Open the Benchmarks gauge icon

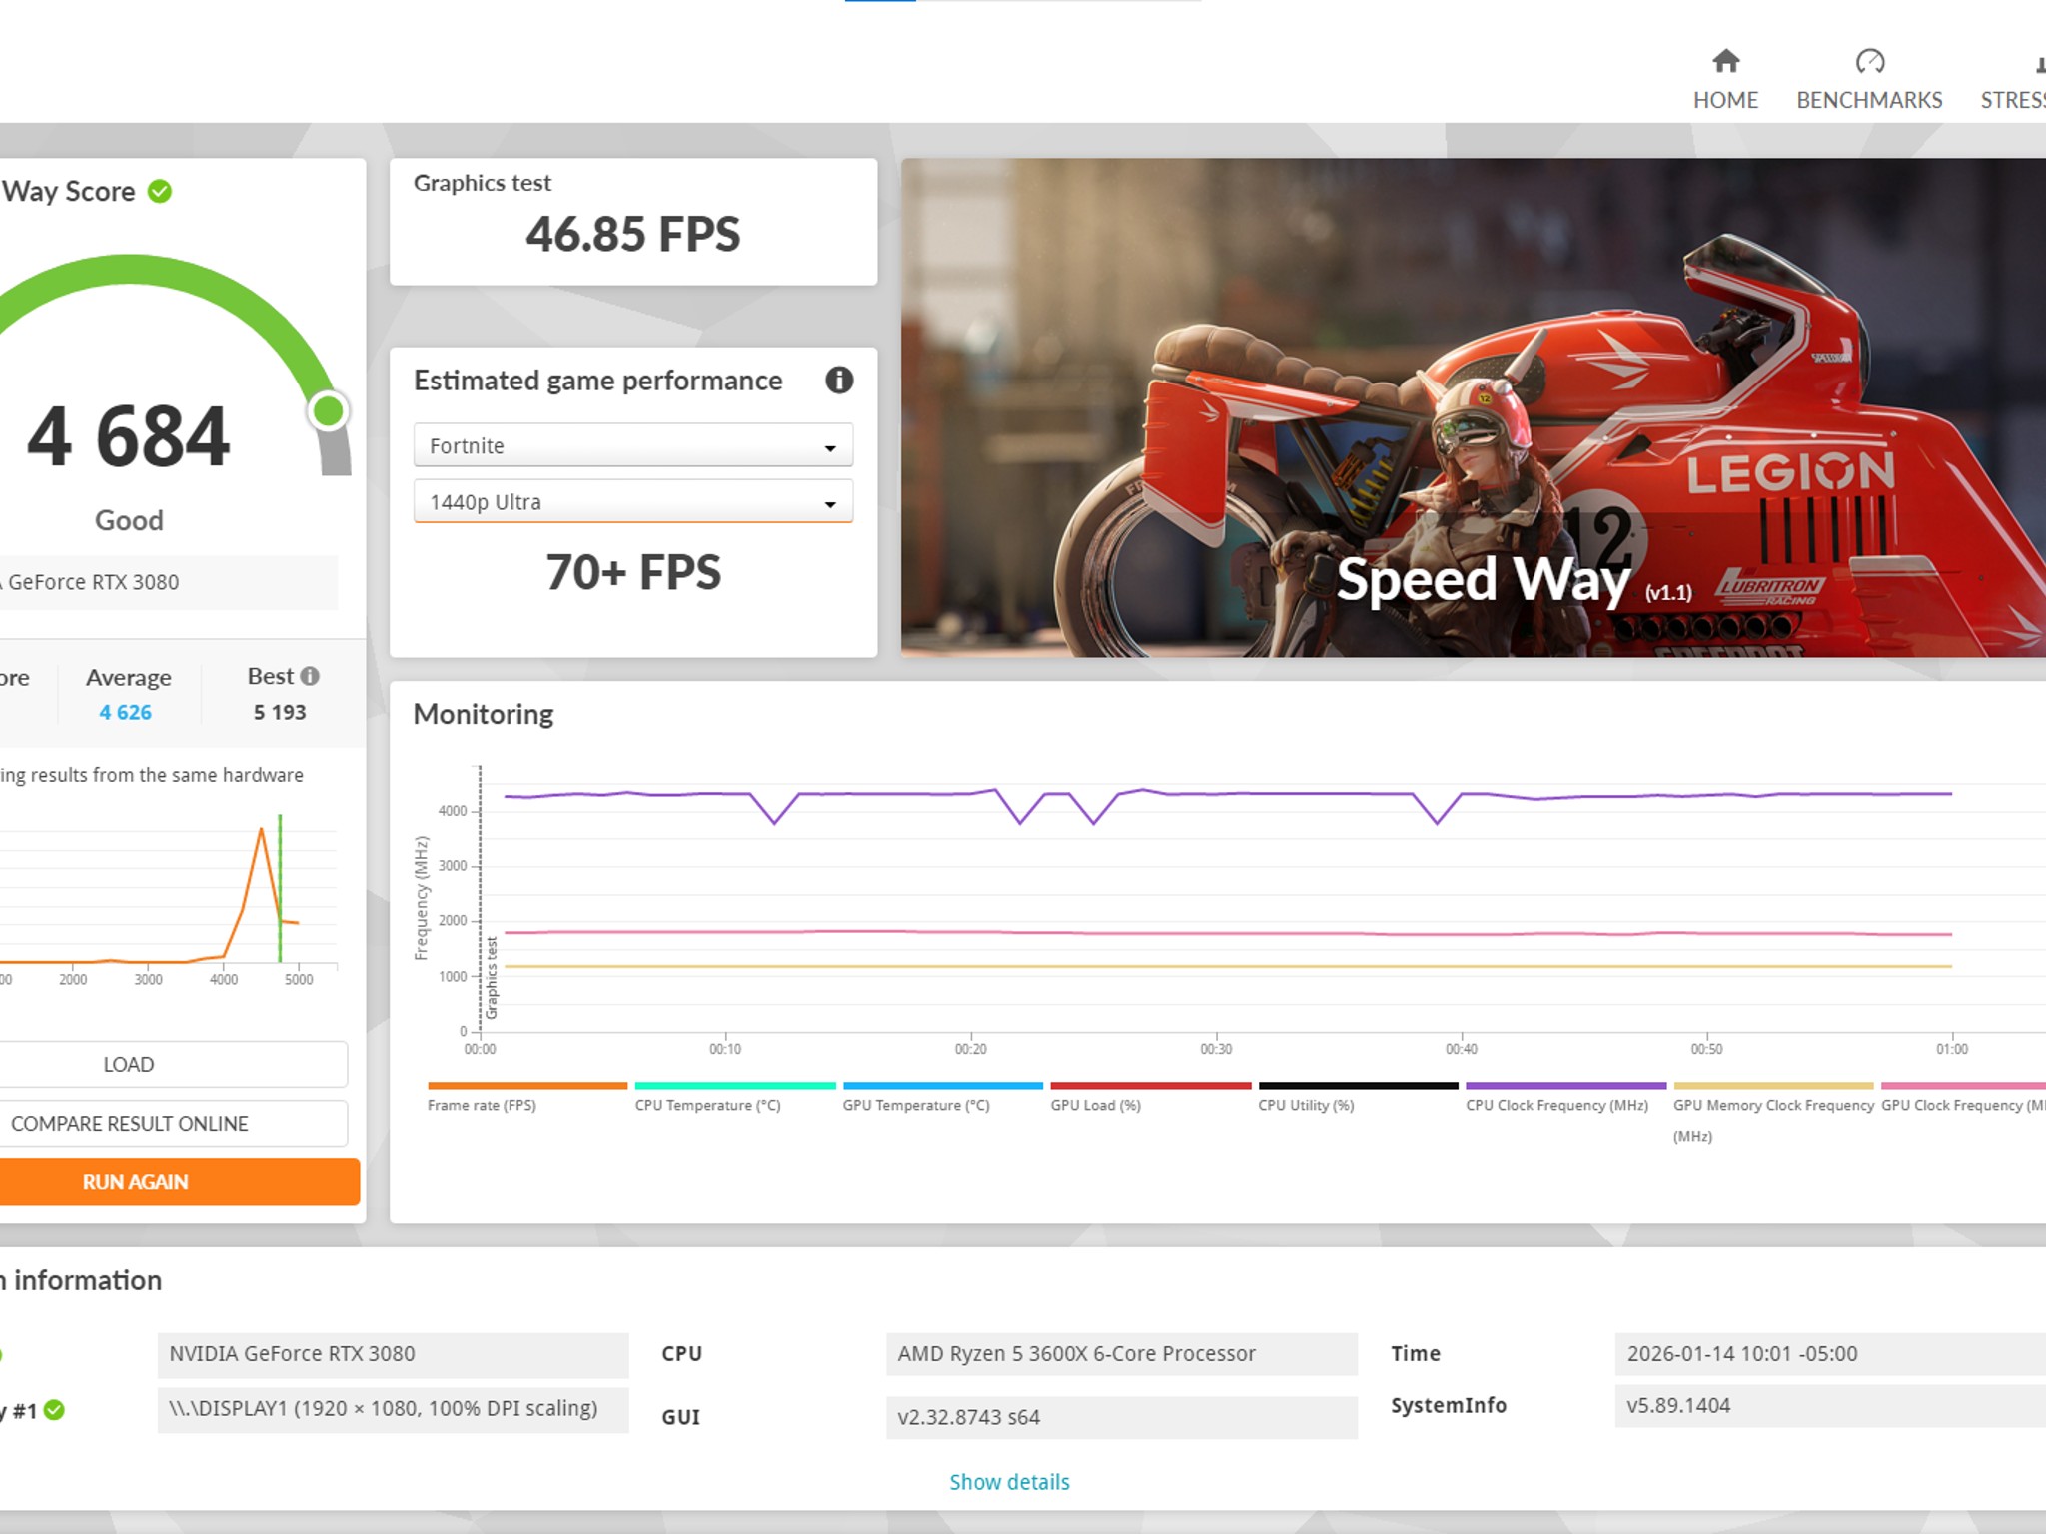(x=1869, y=62)
